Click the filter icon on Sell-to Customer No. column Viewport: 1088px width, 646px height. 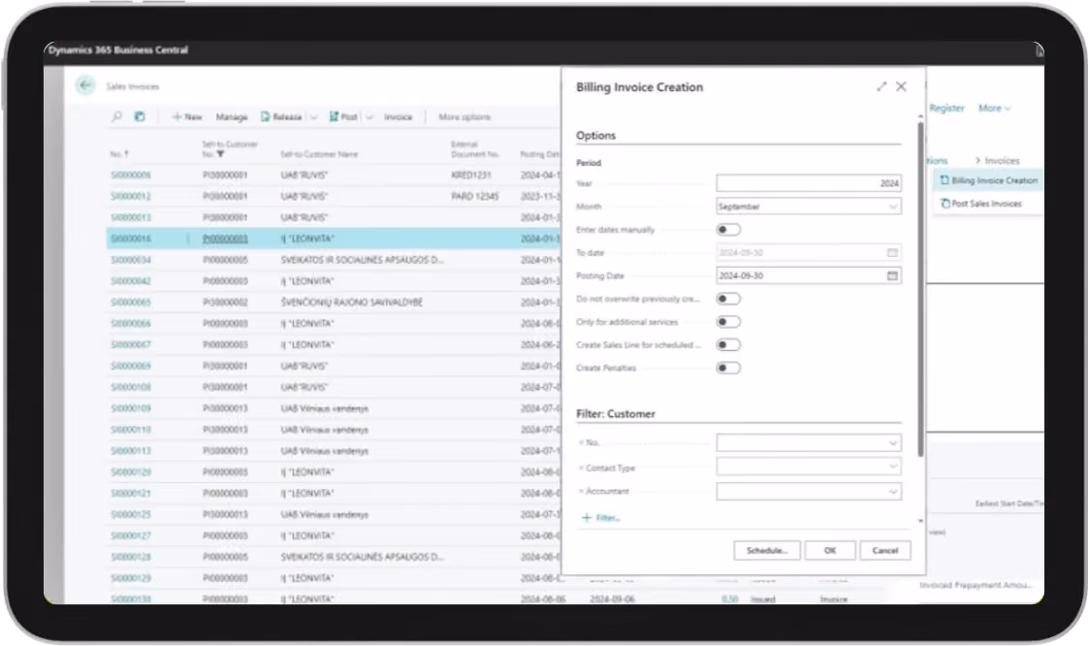(221, 154)
